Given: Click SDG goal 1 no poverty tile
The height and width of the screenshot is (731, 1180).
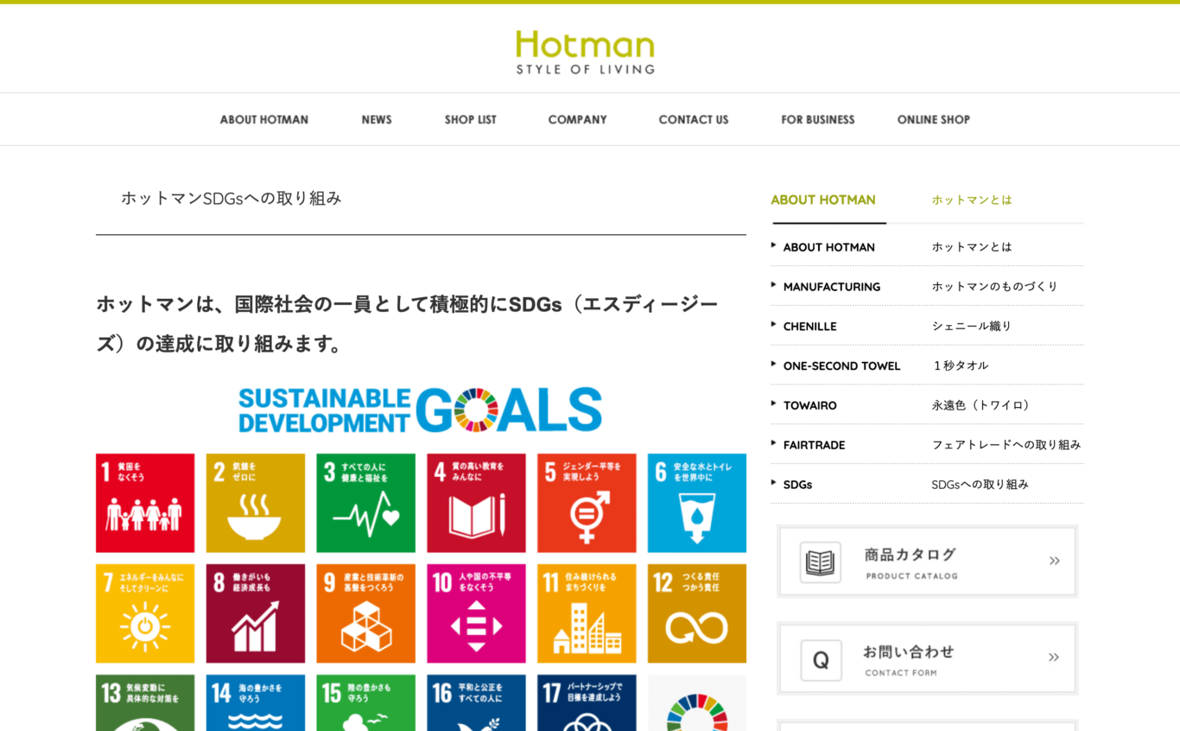Looking at the screenshot, I should click(145, 503).
